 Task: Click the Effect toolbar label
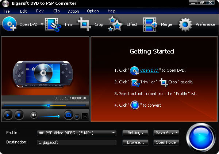click(x=132, y=24)
